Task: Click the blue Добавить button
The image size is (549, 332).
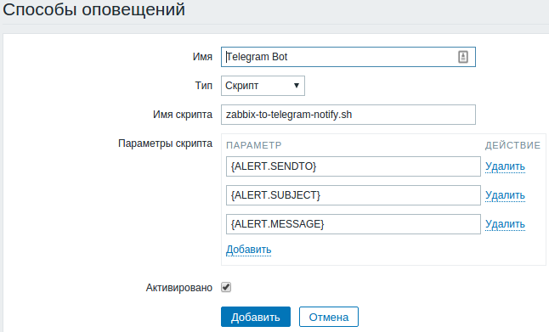Action: [x=256, y=317]
